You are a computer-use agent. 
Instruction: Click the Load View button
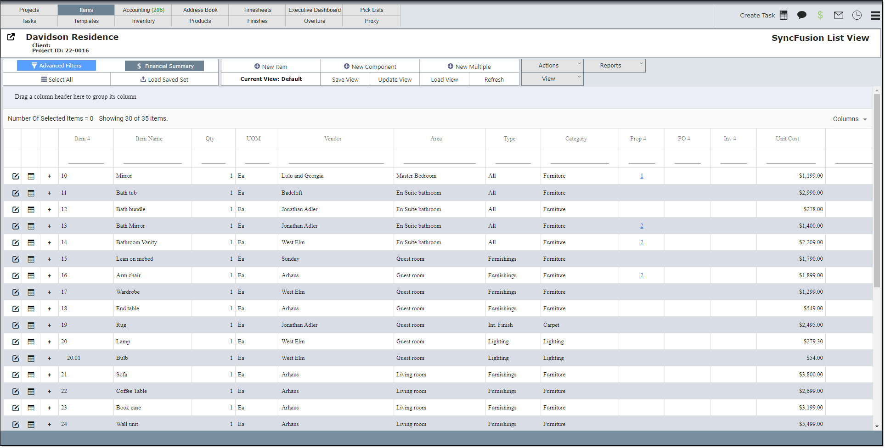point(445,79)
